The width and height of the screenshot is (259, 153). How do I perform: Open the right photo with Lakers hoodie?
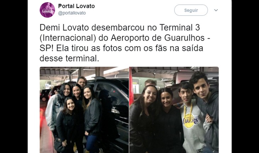point(174,110)
